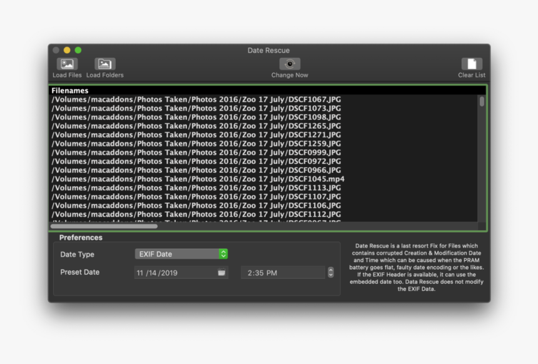
Task: Click the Preset Date field showing 11/14/2019
Action: click(x=181, y=273)
